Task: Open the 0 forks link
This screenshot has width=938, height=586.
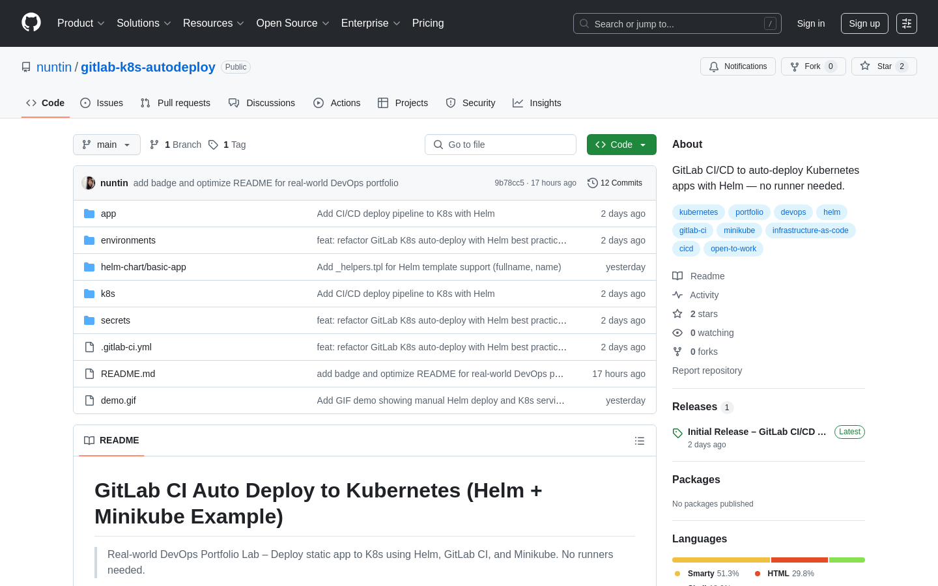Action: coord(695,352)
